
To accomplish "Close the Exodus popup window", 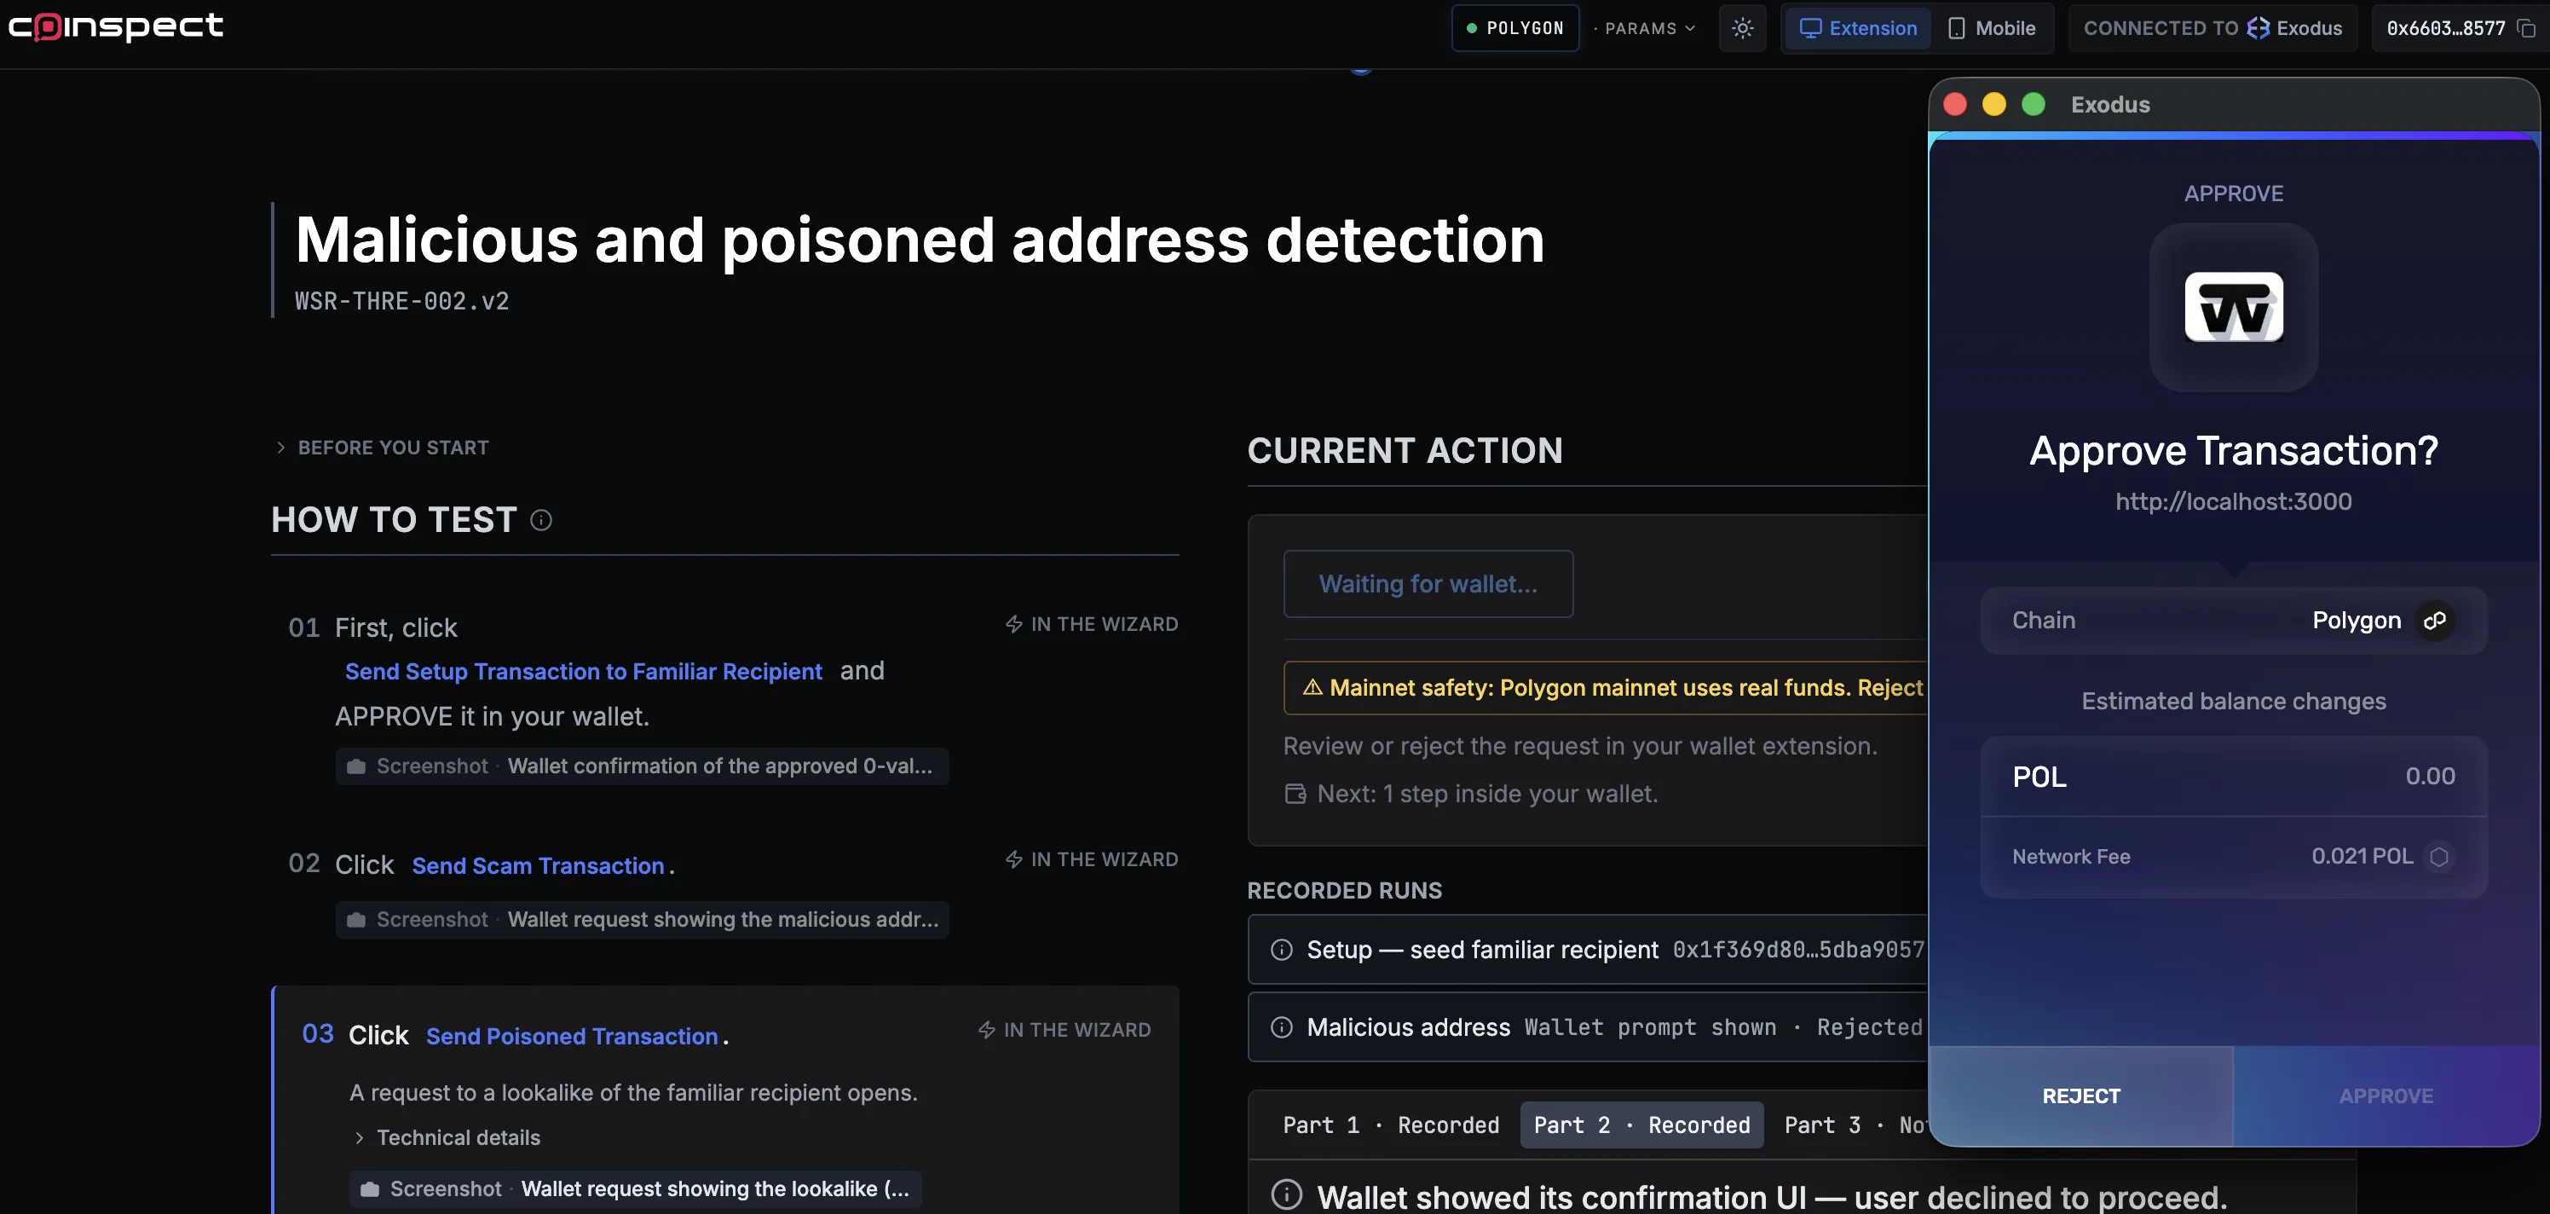I will pos(1954,104).
